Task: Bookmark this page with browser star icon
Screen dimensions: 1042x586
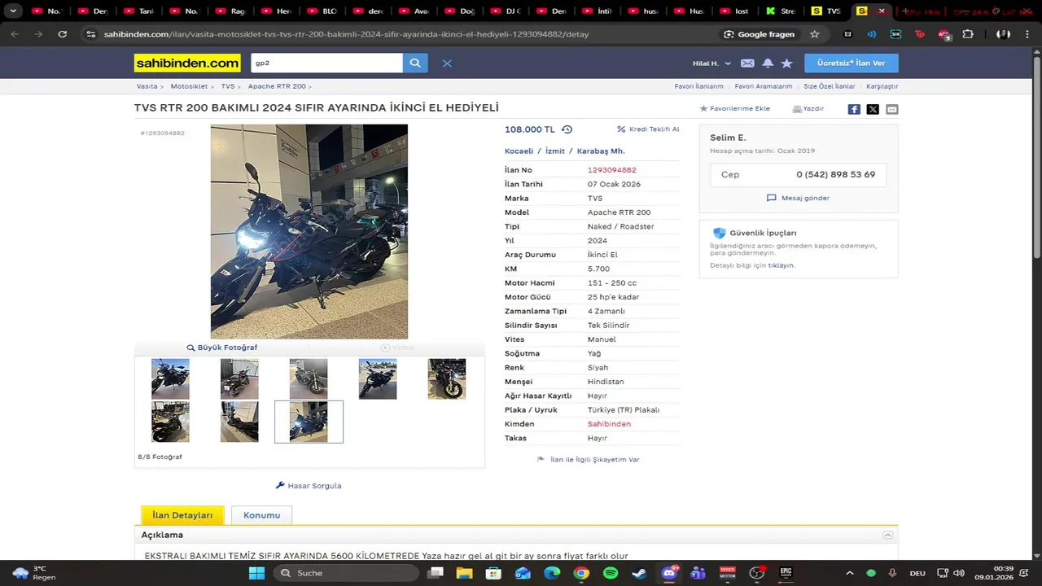Action: point(815,34)
